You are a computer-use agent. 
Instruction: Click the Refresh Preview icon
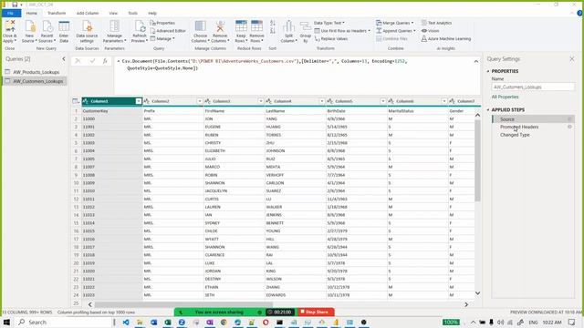point(140,26)
